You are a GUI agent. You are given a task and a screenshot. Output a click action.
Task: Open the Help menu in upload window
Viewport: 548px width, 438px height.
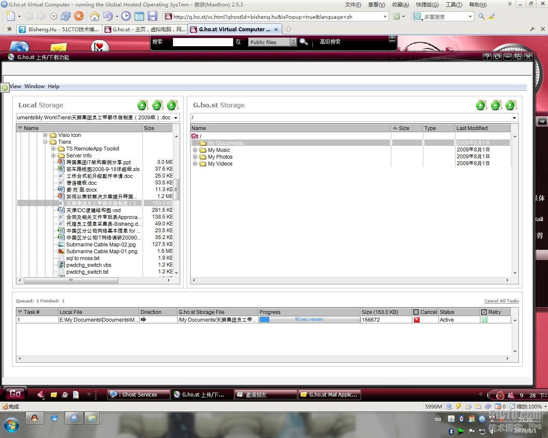click(54, 86)
